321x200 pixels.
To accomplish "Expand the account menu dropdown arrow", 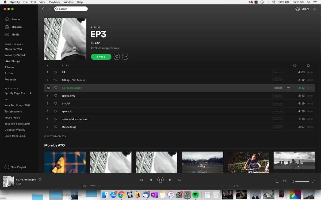I will 315,9.
